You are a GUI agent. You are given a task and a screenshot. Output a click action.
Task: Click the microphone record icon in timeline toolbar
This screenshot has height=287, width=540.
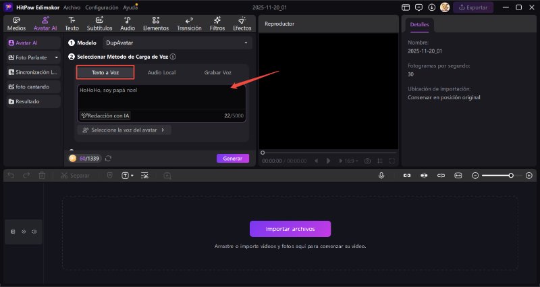tap(381, 175)
